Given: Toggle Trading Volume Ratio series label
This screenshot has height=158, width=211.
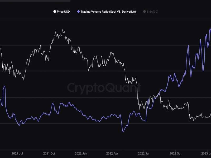Looking at the screenshot, I should click(108, 12).
